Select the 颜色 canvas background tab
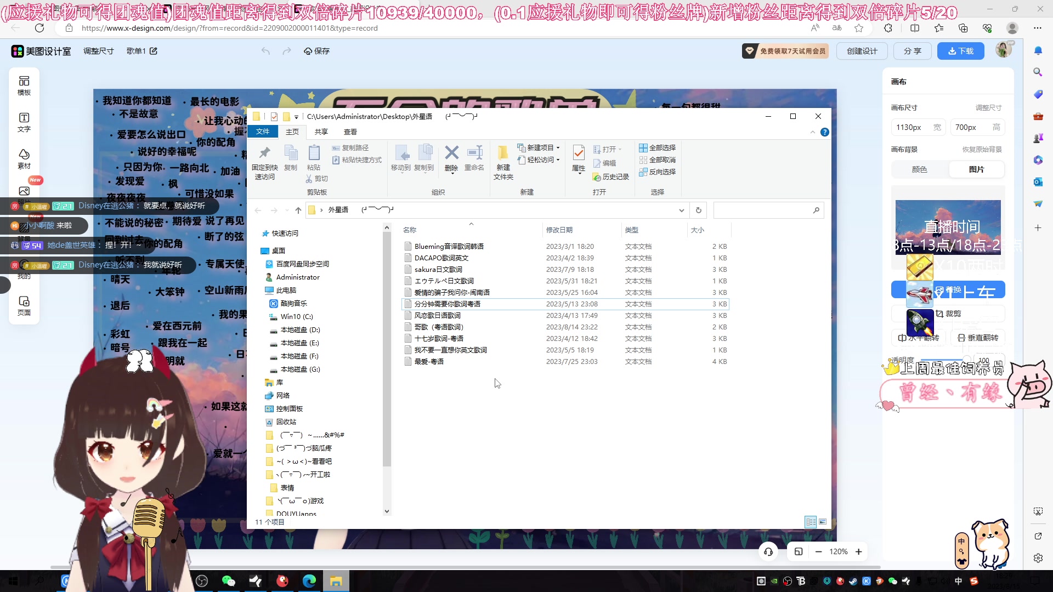This screenshot has height=592, width=1053. point(920,169)
